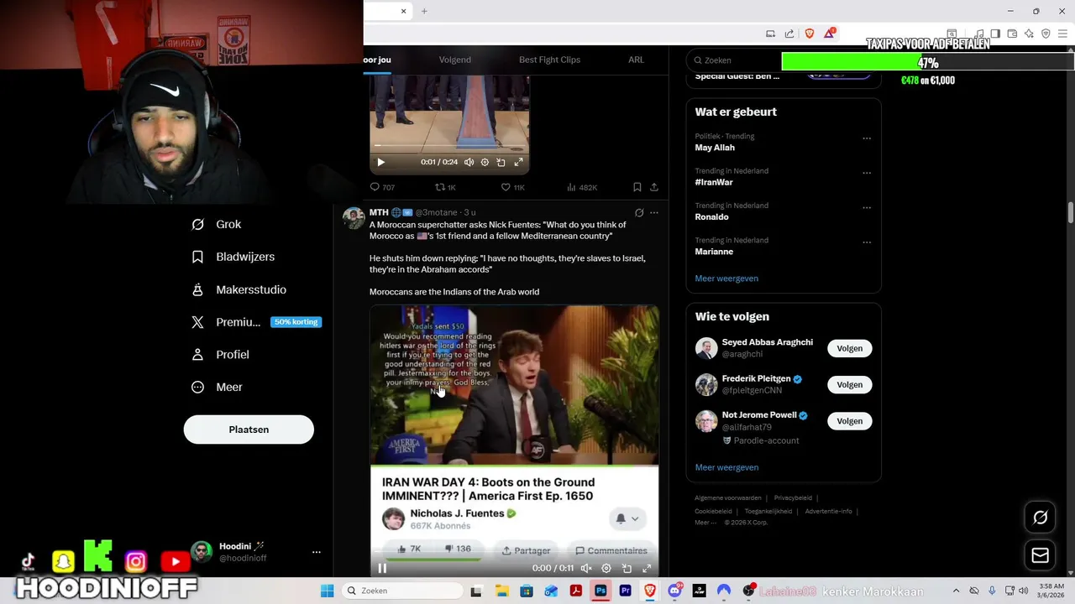Open the Brave Wallet icon
The width and height of the screenshot is (1075, 604).
1012,34
